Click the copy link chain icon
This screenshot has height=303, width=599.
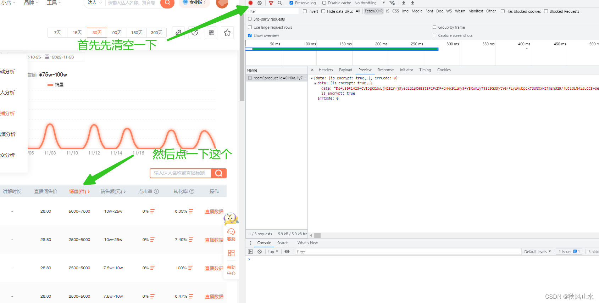click(x=178, y=33)
